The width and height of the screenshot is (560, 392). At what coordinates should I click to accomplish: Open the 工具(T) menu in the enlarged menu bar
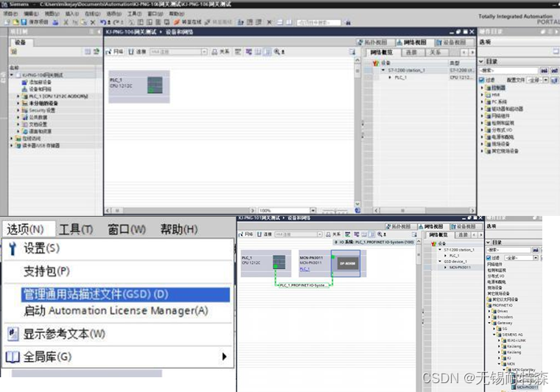(76, 229)
